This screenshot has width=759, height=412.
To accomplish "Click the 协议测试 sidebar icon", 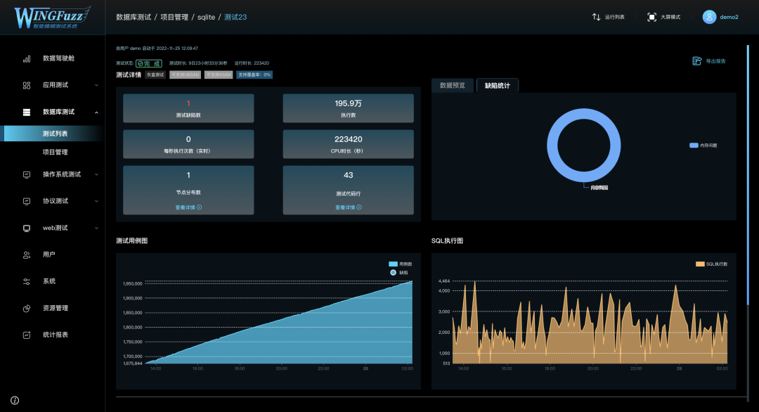I will click(x=27, y=201).
